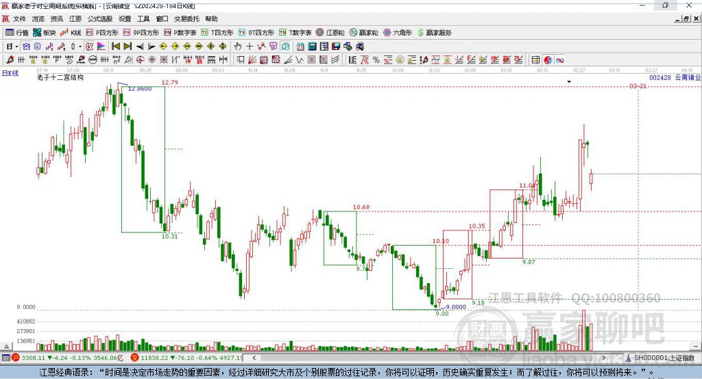Click the status bar grid icon
The image size is (702, 379).
5,358
